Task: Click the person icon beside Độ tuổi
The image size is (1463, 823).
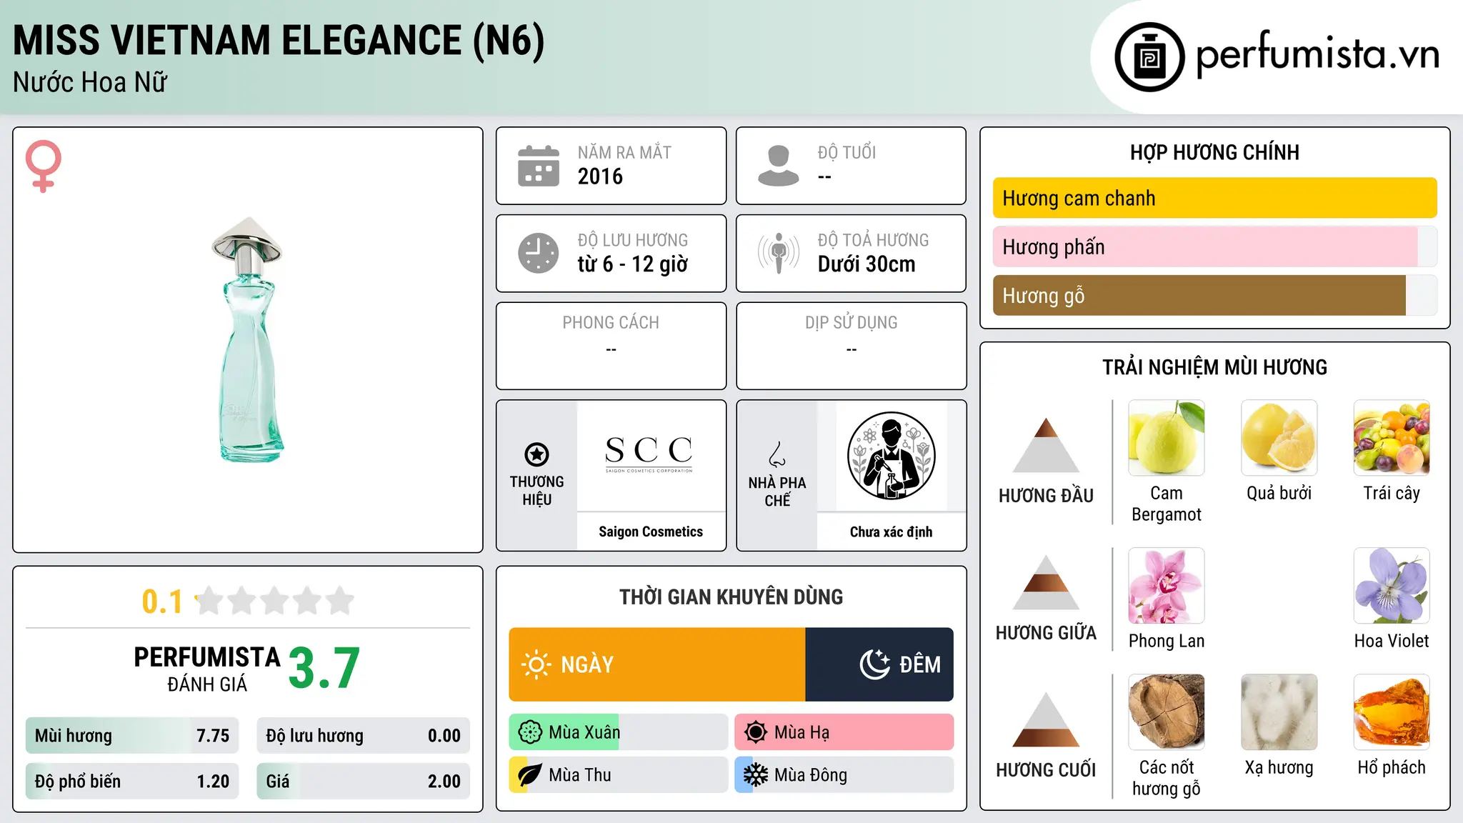Action: click(x=779, y=166)
